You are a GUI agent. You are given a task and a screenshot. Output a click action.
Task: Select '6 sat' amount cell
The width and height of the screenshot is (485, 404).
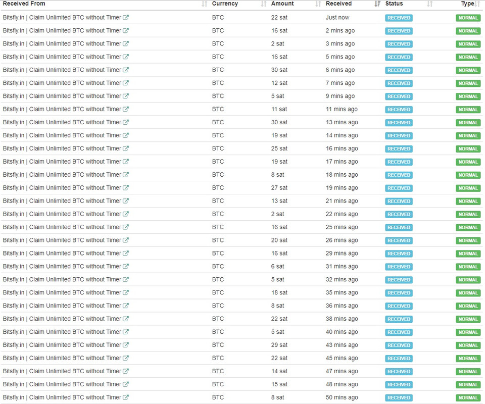[x=278, y=266]
